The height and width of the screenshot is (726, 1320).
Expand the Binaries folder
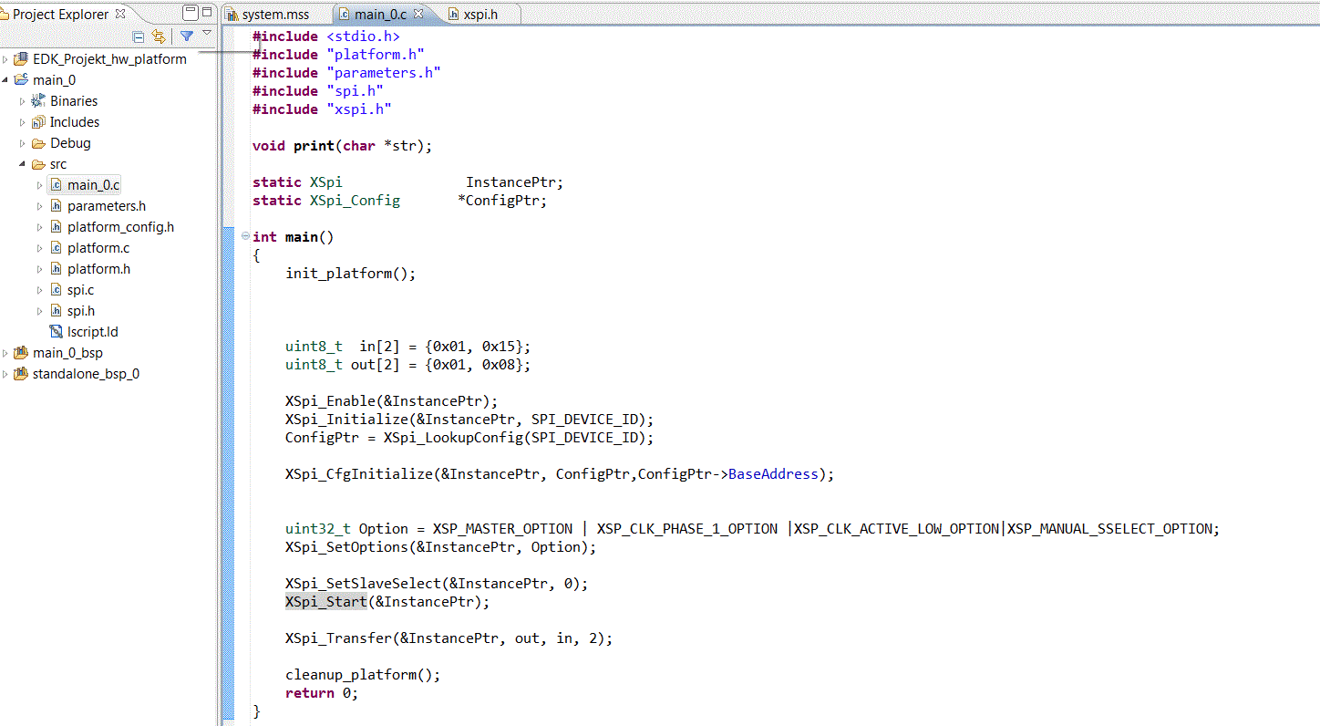(x=23, y=101)
